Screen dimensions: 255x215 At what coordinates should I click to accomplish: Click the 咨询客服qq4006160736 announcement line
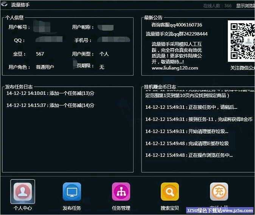(177, 25)
